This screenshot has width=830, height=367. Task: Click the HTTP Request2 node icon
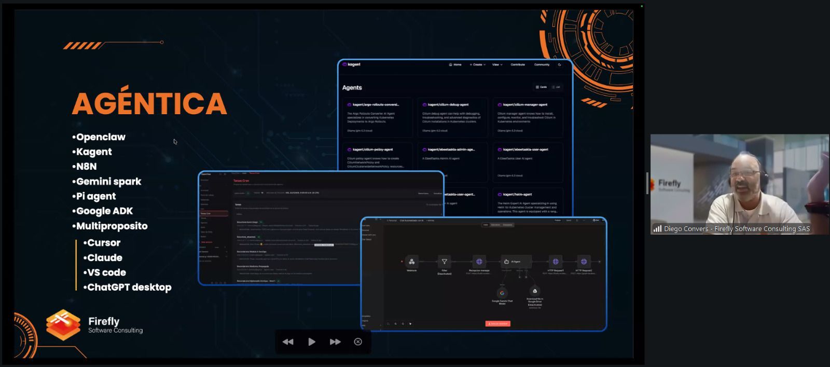[x=584, y=262]
